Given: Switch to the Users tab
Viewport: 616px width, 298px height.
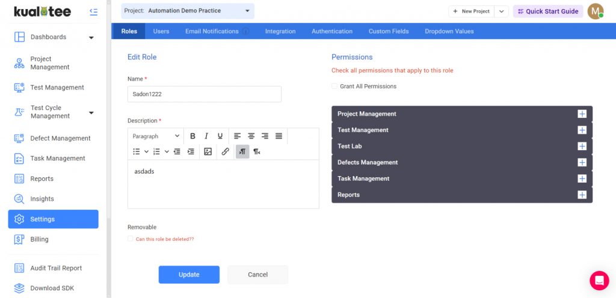Looking at the screenshot, I should [x=161, y=31].
